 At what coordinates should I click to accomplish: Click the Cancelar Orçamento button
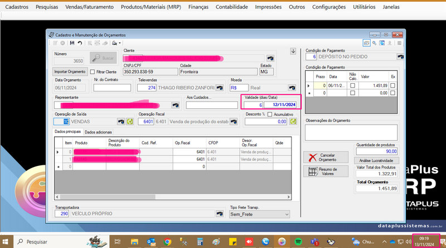(x=326, y=158)
